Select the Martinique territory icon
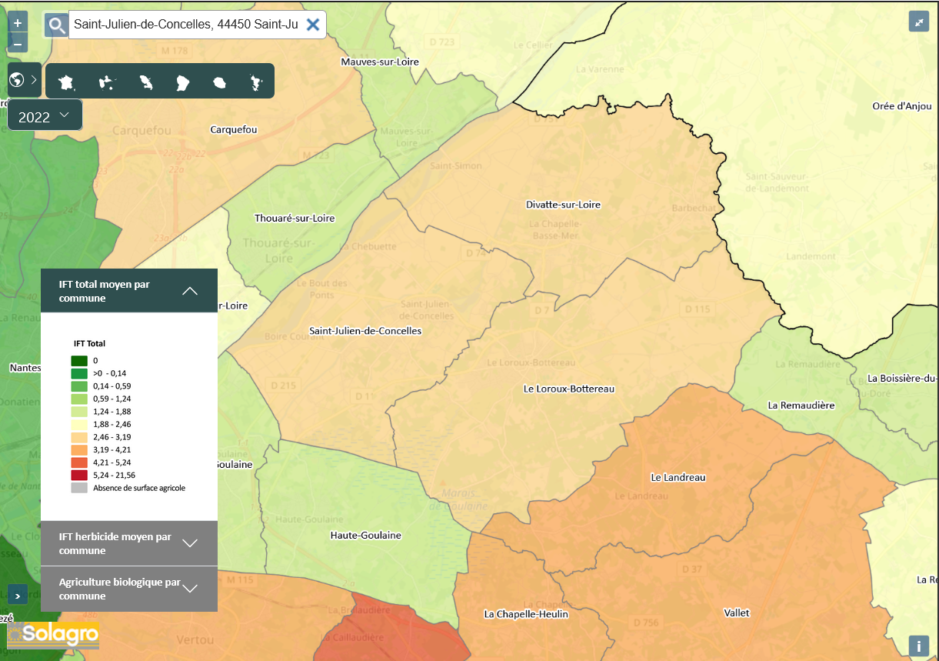Viewport: 939px width, 661px height. tap(145, 82)
